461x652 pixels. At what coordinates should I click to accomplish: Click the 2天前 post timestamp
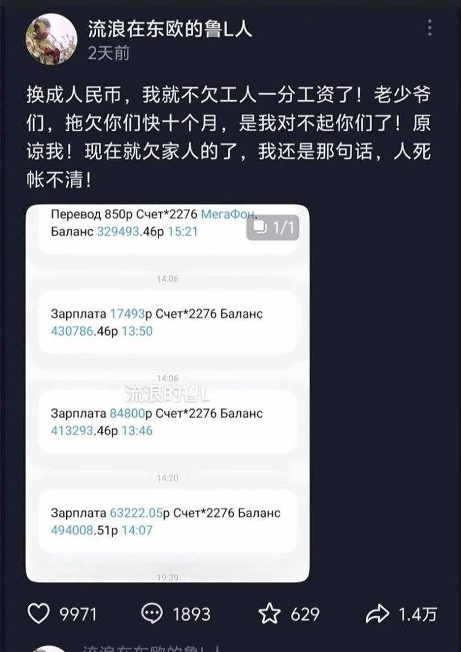(109, 53)
